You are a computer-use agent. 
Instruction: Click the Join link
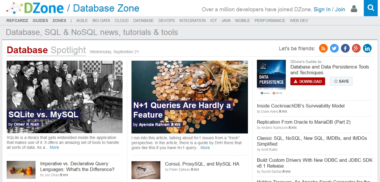[340, 9]
